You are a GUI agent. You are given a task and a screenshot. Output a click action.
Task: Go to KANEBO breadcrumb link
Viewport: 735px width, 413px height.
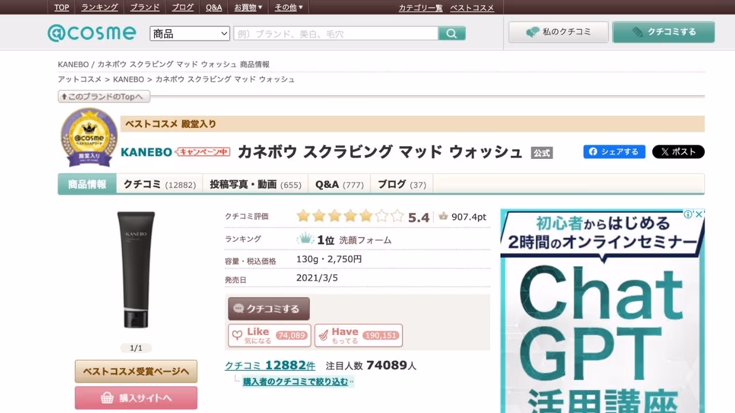click(x=129, y=79)
